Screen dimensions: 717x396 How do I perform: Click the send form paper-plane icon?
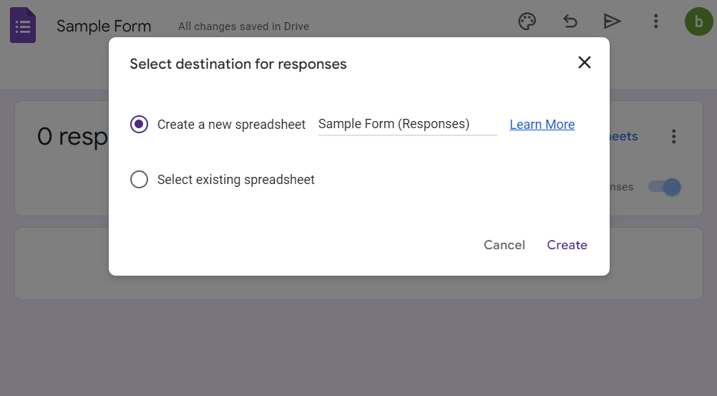(612, 21)
